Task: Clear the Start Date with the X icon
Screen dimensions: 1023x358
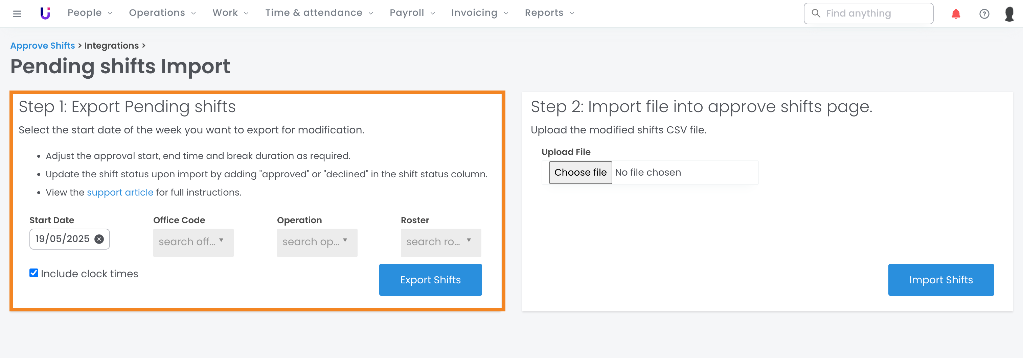Action: 99,239
